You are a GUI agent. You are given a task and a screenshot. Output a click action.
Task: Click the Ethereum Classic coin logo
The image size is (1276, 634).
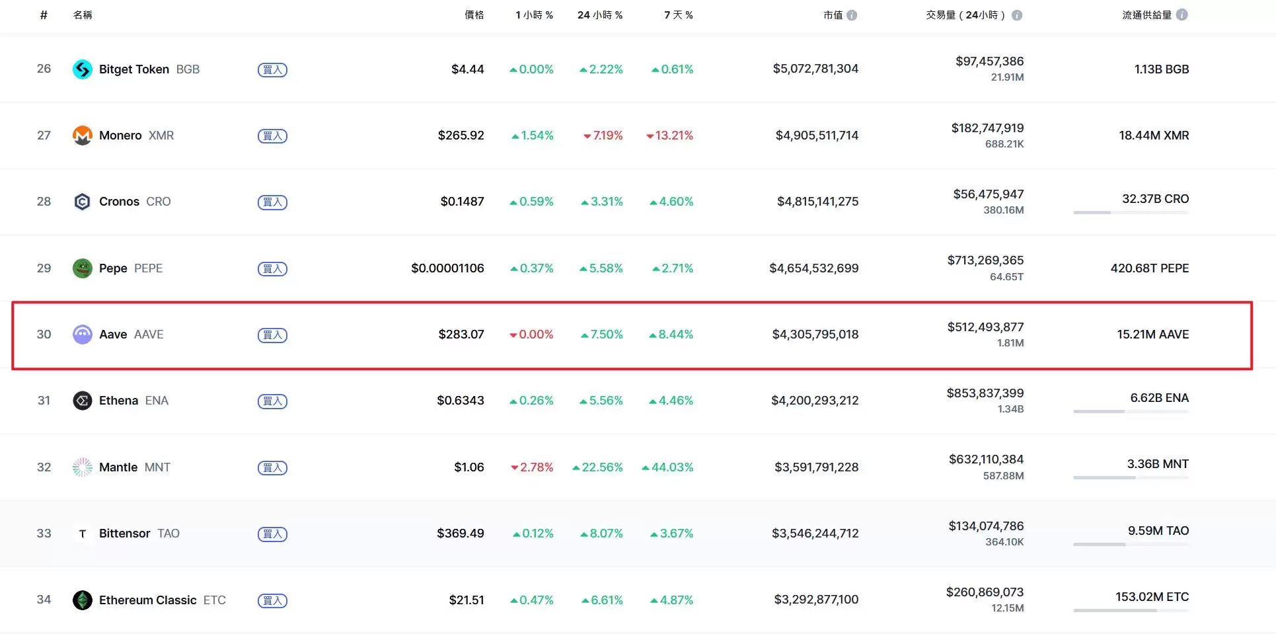[82, 600]
